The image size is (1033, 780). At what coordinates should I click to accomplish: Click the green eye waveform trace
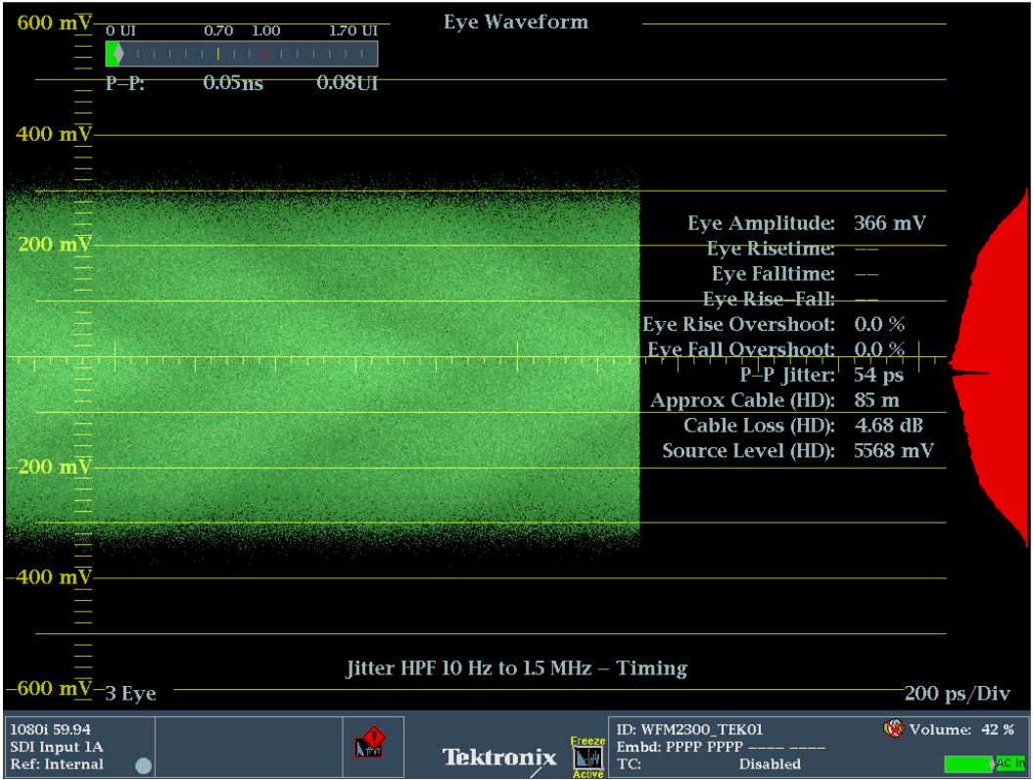[x=323, y=359]
